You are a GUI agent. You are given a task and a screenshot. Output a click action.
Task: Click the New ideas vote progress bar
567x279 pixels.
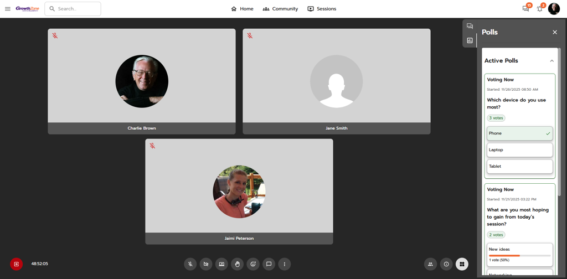519,256
